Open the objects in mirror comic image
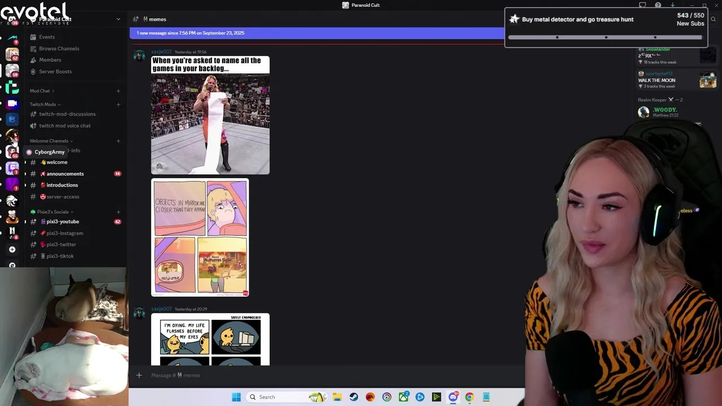Image resolution: width=722 pixels, height=406 pixels. 200,237
